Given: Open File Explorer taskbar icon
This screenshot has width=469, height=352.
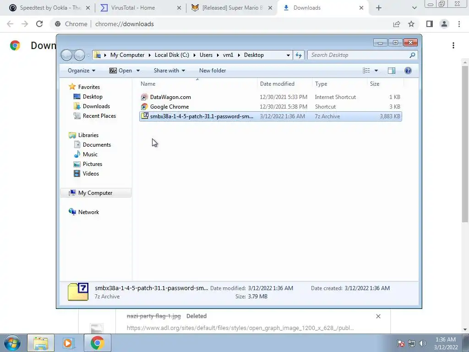Looking at the screenshot, I should (x=41, y=343).
